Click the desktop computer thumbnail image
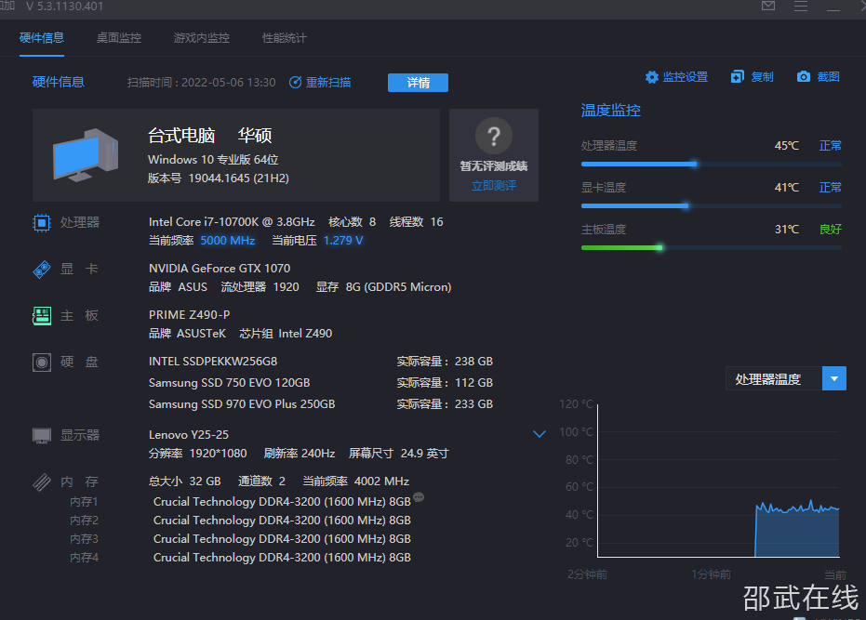This screenshot has height=620, width=866. [86, 154]
